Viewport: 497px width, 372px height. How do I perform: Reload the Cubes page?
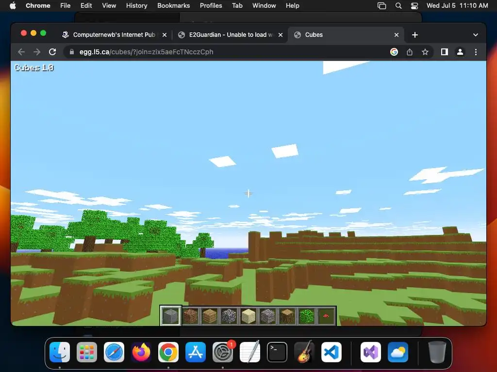click(x=52, y=52)
